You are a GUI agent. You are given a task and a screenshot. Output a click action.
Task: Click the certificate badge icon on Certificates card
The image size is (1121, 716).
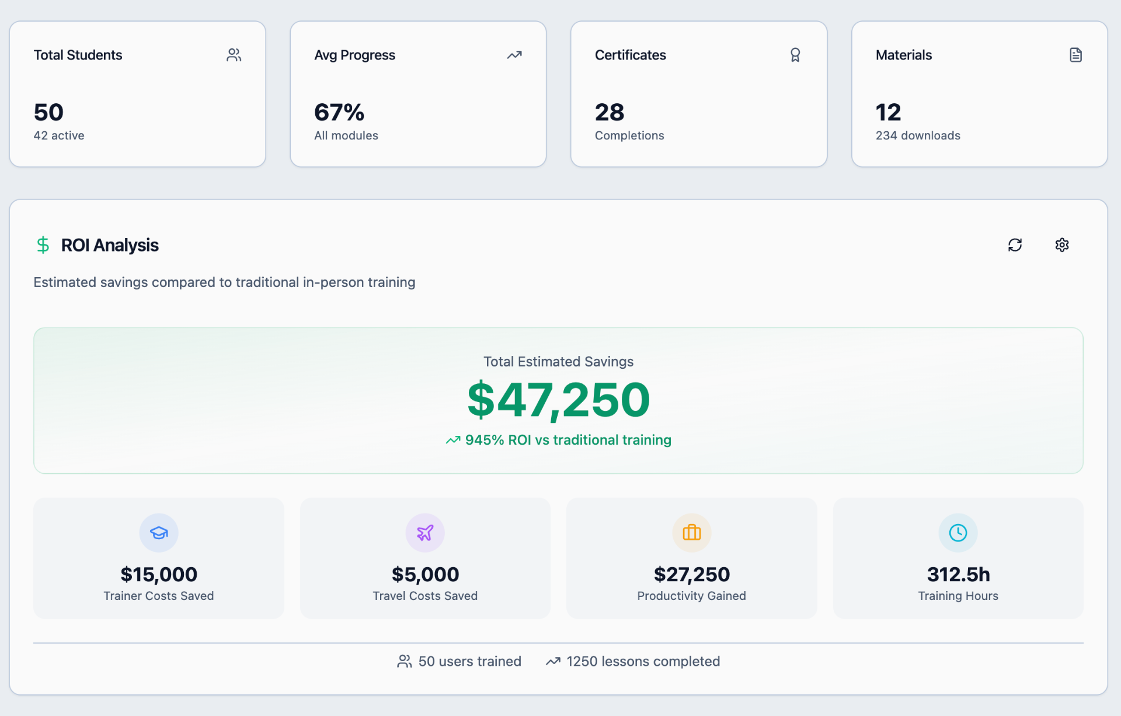click(x=795, y=54)
